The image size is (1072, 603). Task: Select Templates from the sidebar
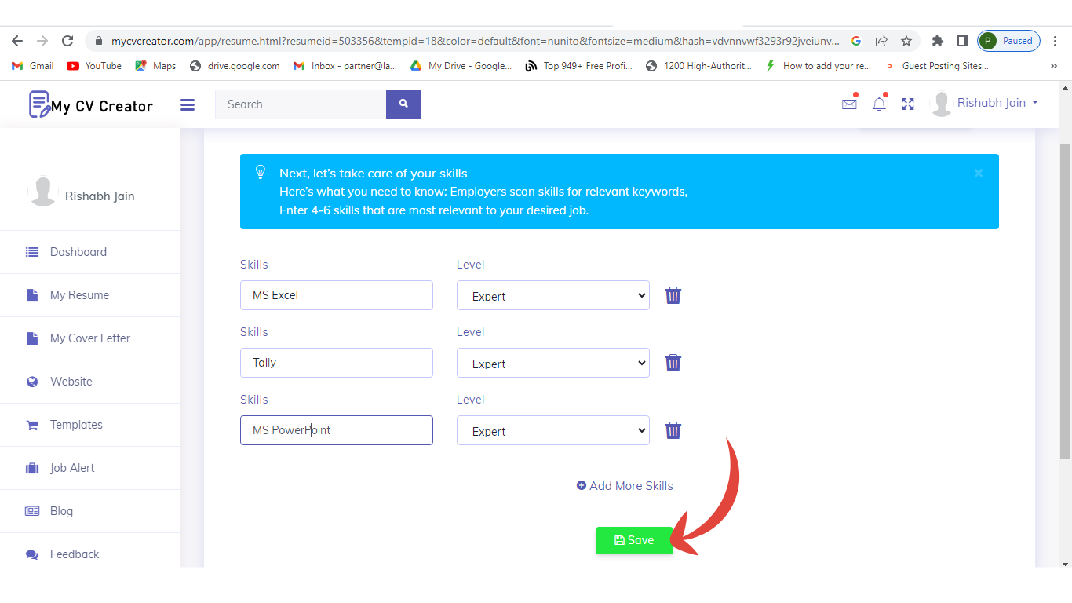[76, 425]
